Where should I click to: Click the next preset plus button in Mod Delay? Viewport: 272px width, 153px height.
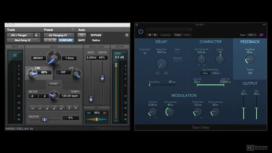click(50, 40)
